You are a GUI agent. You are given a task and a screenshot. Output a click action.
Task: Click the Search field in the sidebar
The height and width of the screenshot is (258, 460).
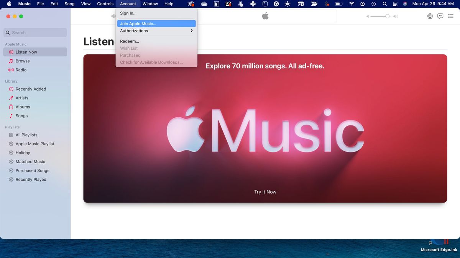(34, 32)
